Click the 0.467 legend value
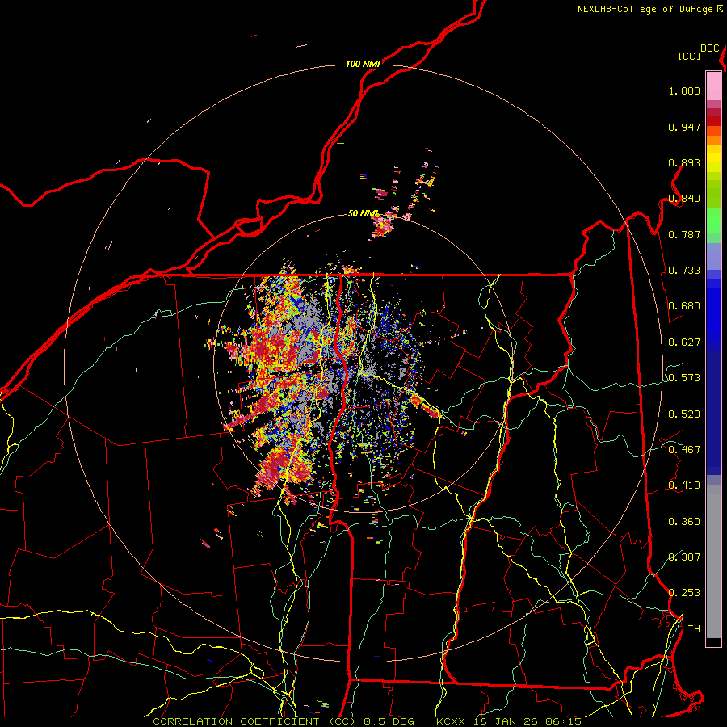 pyautogui.click(x=684, y=450)
